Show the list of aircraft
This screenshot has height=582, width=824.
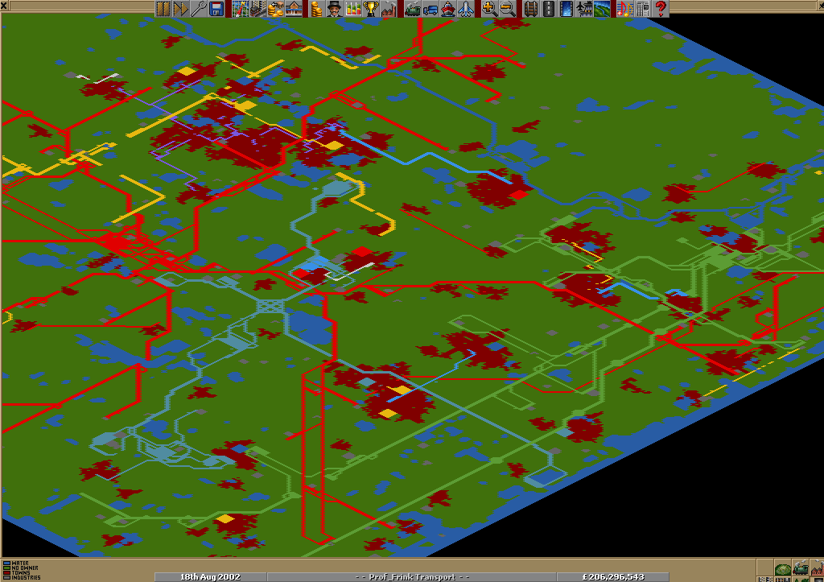[x=466, y=8]
